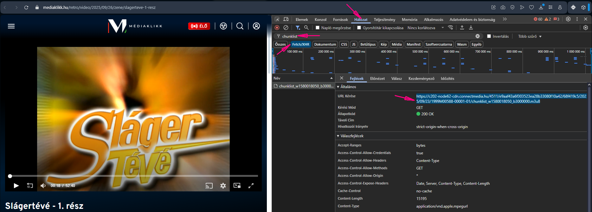
Task: Tick the Invertálás checkbox
Action: point(489,36)
